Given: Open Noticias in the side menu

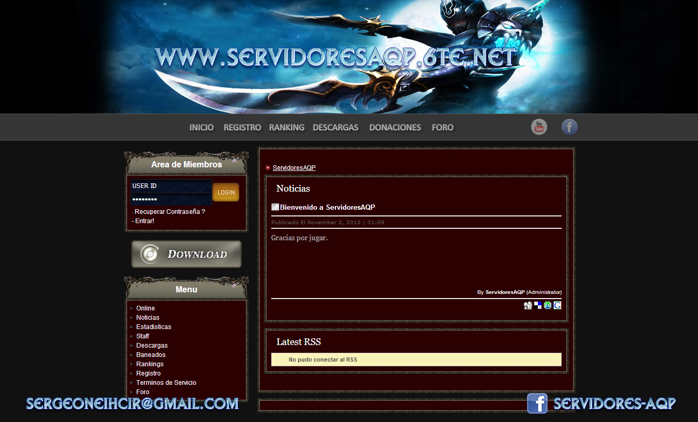Looking at the screenshot, I should 148,318.
